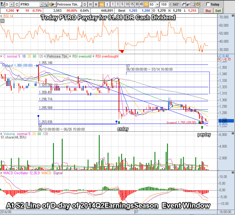The image size is (235, 215).
Task: Click the Volume legend label
Action: [x=9, y=134]
